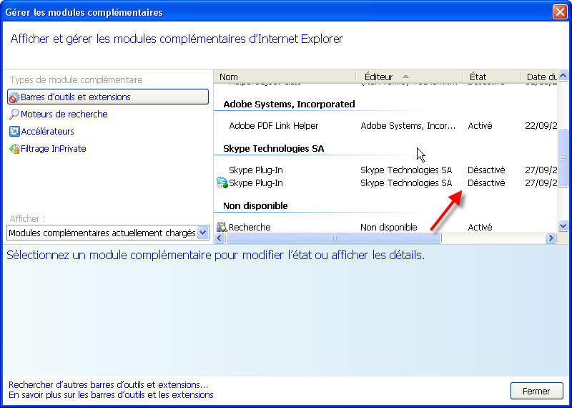Select the Recherche add-on row
Screen dimensions: 572x408
pos(385,227)
